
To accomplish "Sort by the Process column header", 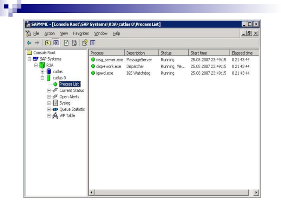I will coord(107,53).
